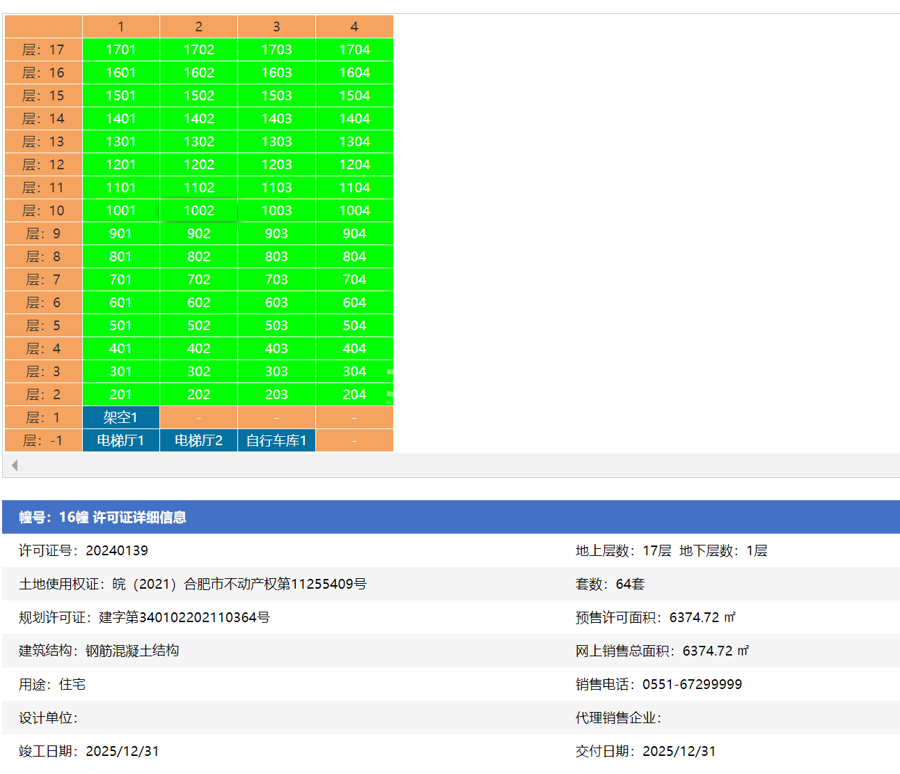Select unit 604
Screen dimensions: 900x774
tap(355, 302)
